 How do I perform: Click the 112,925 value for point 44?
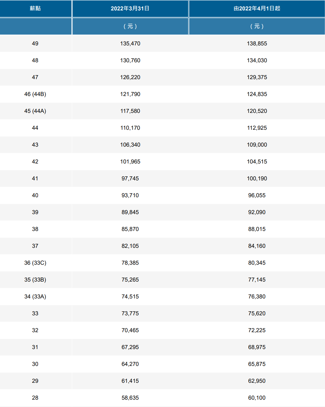point(257,128)
